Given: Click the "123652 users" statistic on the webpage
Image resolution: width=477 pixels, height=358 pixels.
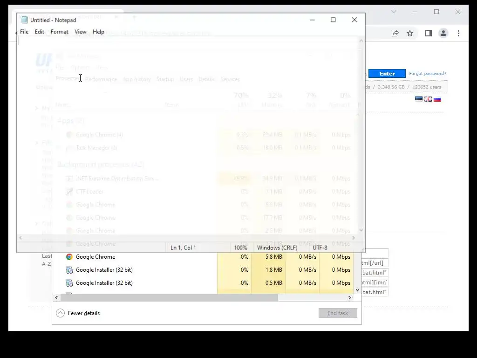Looking at the screenshot, I should coord(427,87).
